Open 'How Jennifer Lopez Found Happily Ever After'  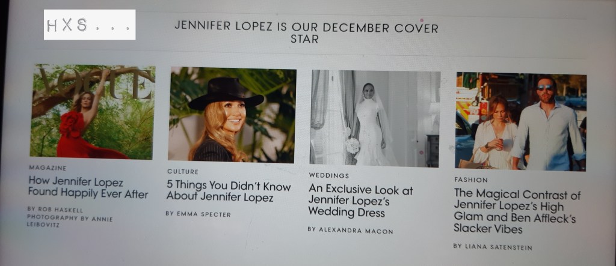pyautogui.click(x=88, y=187)
